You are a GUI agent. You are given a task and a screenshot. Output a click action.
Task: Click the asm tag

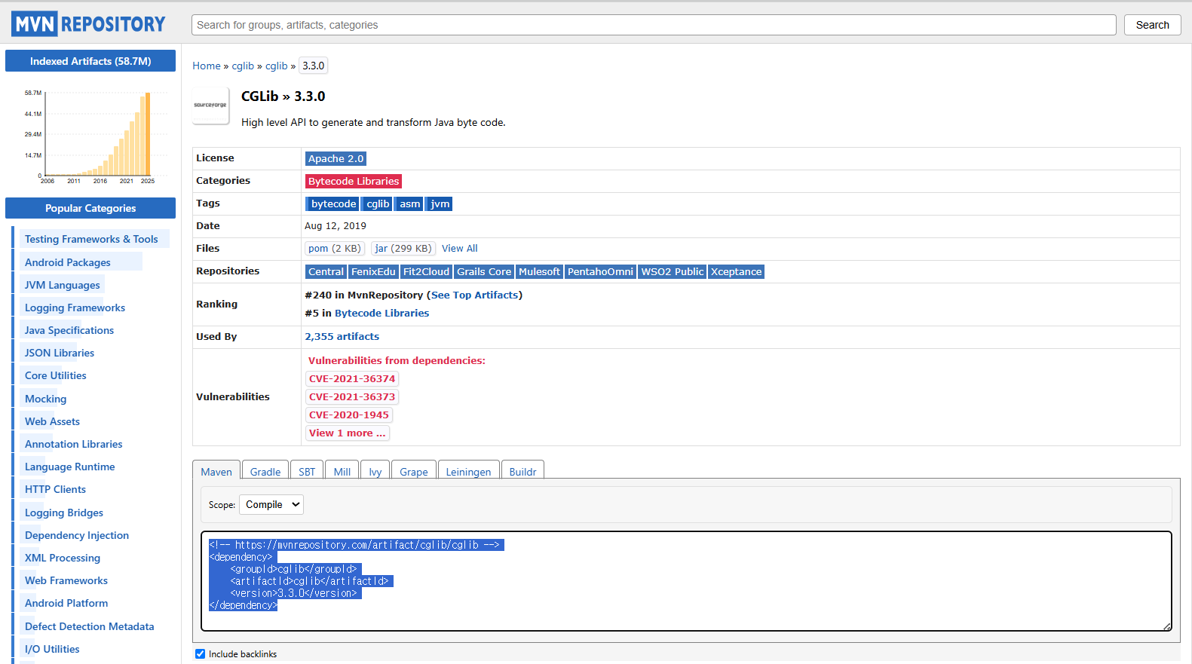click(409, 204)
